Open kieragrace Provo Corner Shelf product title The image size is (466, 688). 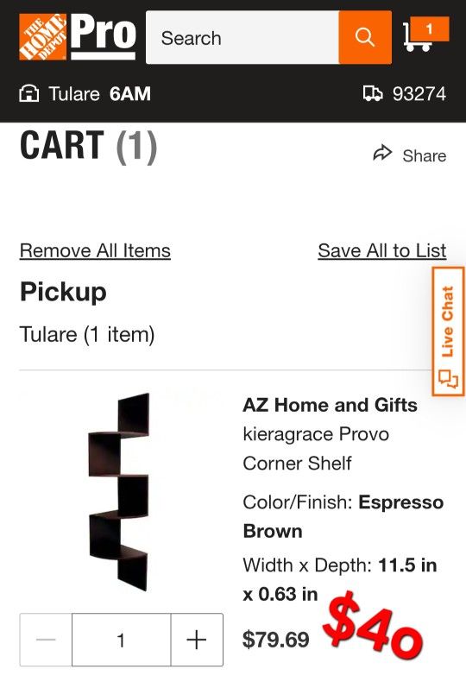pyautogui.click(x=316, y=448)
